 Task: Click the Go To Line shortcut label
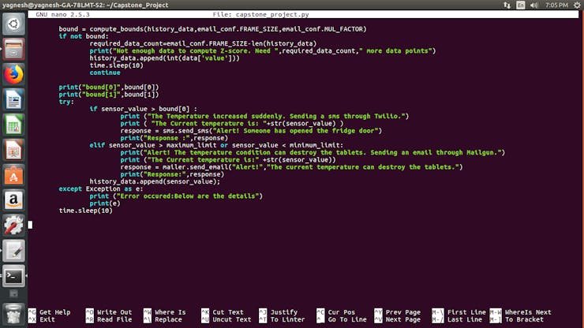coord(347,319)
